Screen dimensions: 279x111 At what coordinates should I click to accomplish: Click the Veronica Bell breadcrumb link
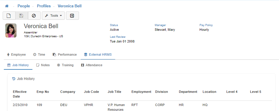click(70, 6)
